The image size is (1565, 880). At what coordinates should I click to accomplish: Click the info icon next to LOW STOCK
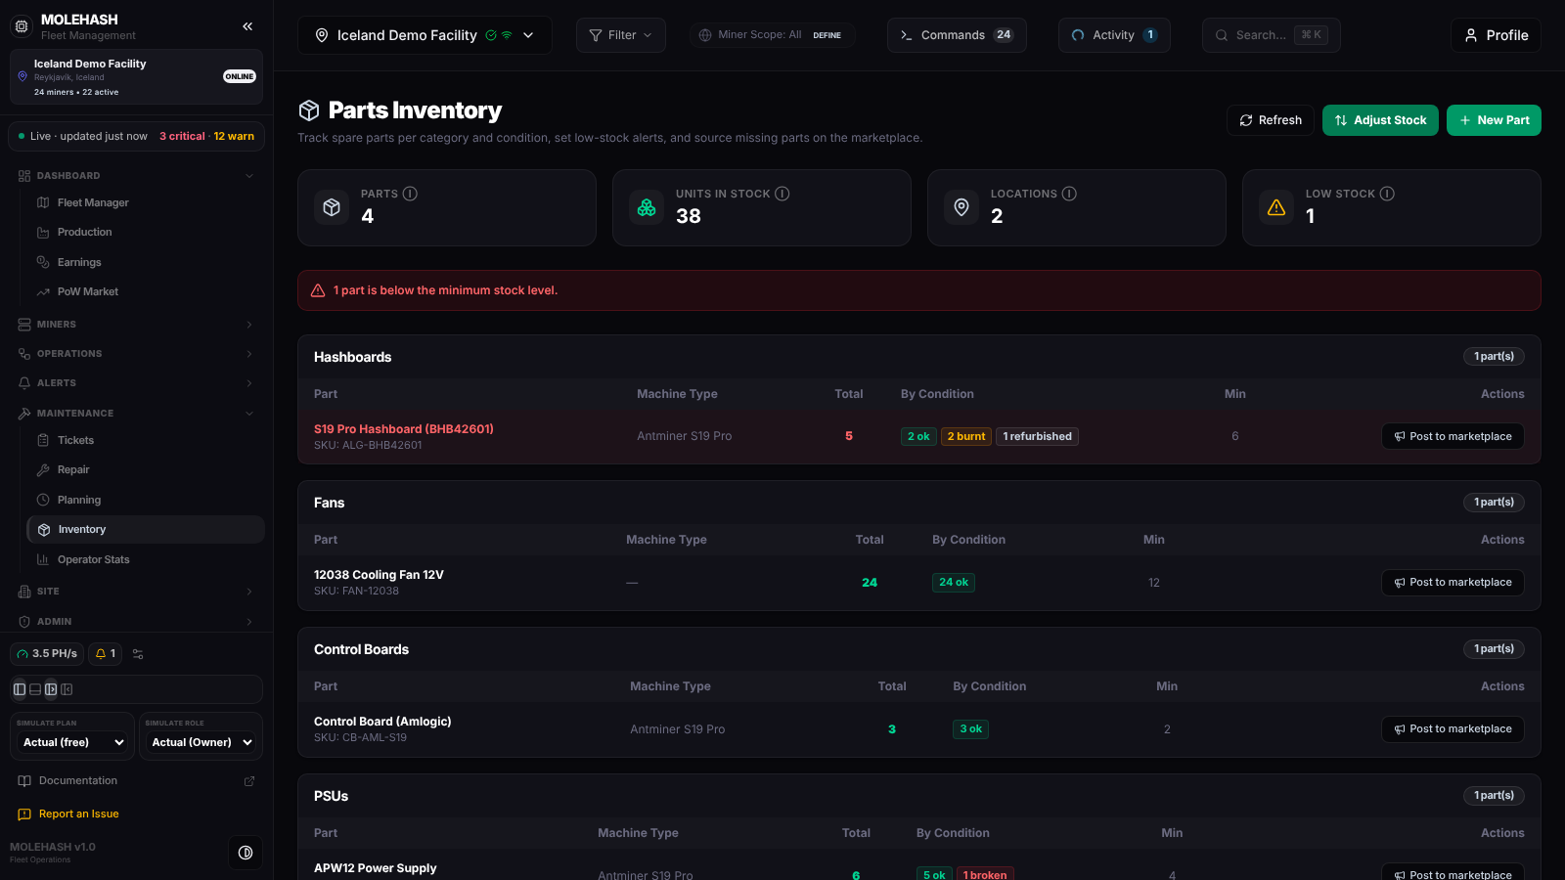1387,194
